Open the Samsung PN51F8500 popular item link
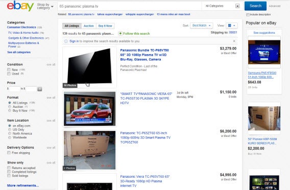The width and height of the screenshot is (290, 190). point(262,75)
